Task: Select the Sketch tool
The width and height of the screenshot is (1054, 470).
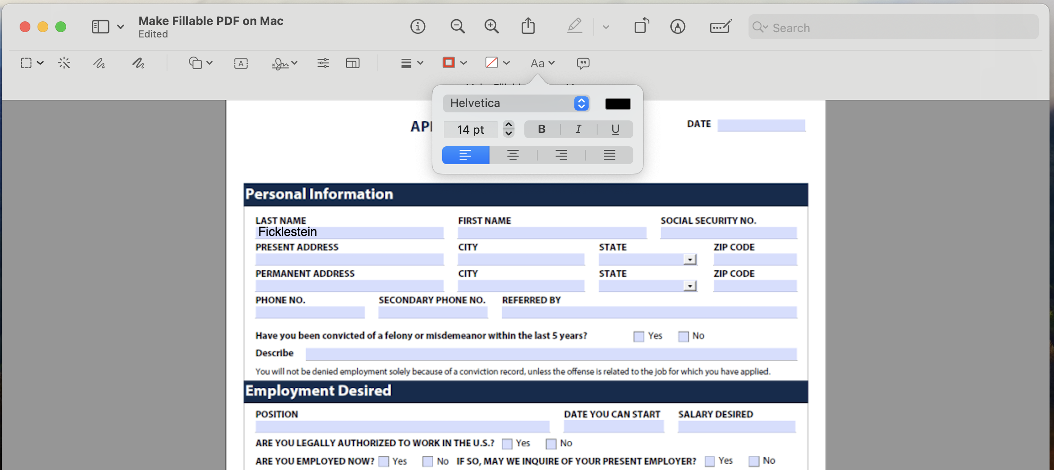Action: (x=99, y=63)
